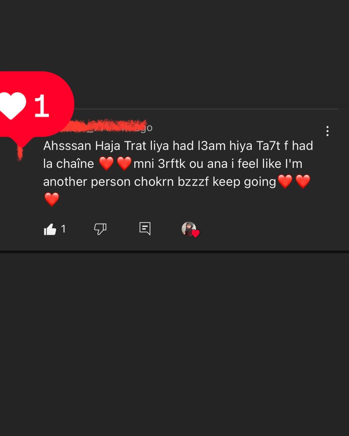349x436 pixels.
Task: Click the number 1 in the notification bubble
Action: pos(41,106)
